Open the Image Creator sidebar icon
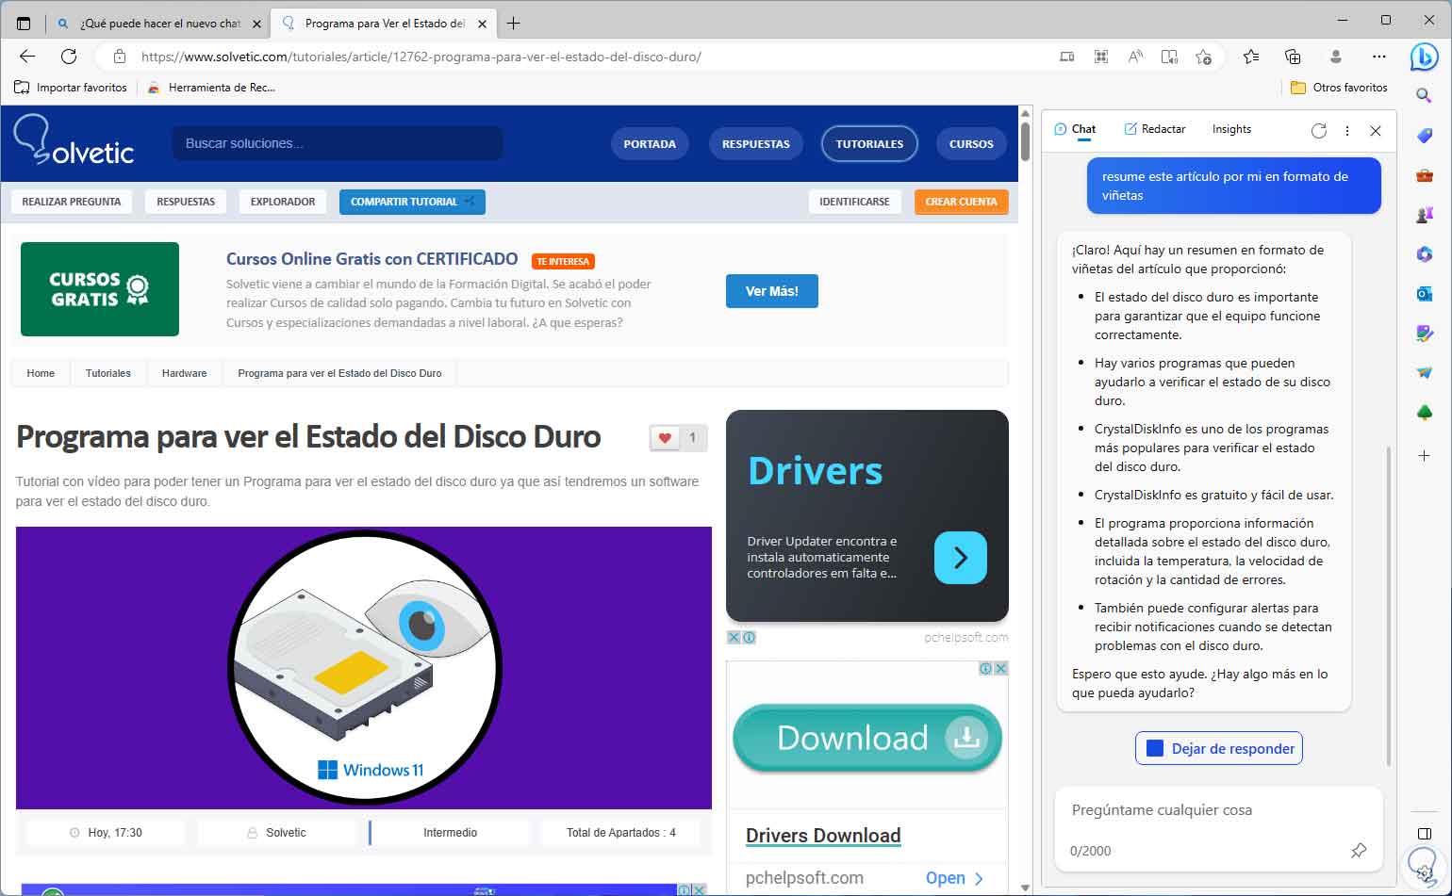The image size is (1452, 896). [x=1424, y=334]
